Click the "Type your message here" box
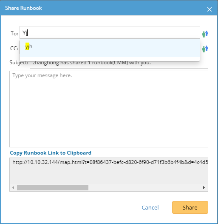 109,109
